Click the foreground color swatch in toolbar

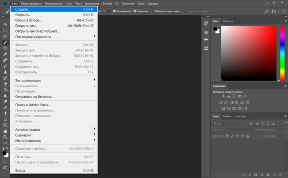4,153
